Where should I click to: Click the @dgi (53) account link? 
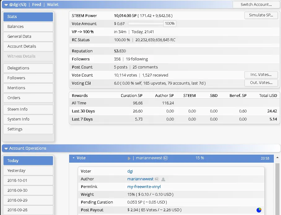pyautogui.click(x=18, y=5)
